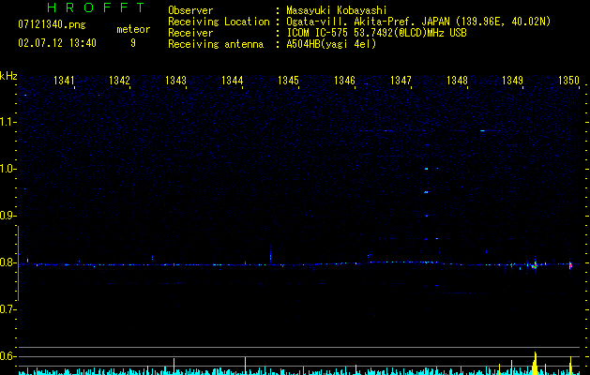Click frequency axis label 0.6
This screenshot has width=590, height=375.
8,356
